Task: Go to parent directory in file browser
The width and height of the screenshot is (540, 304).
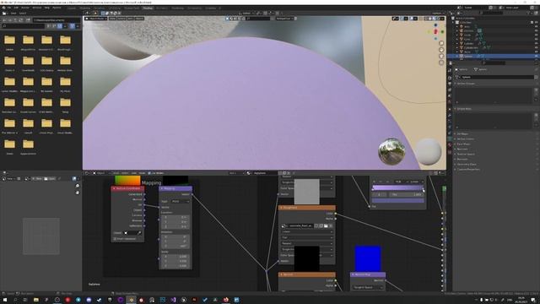Action: pyautogui.click(x=15, y=20)
